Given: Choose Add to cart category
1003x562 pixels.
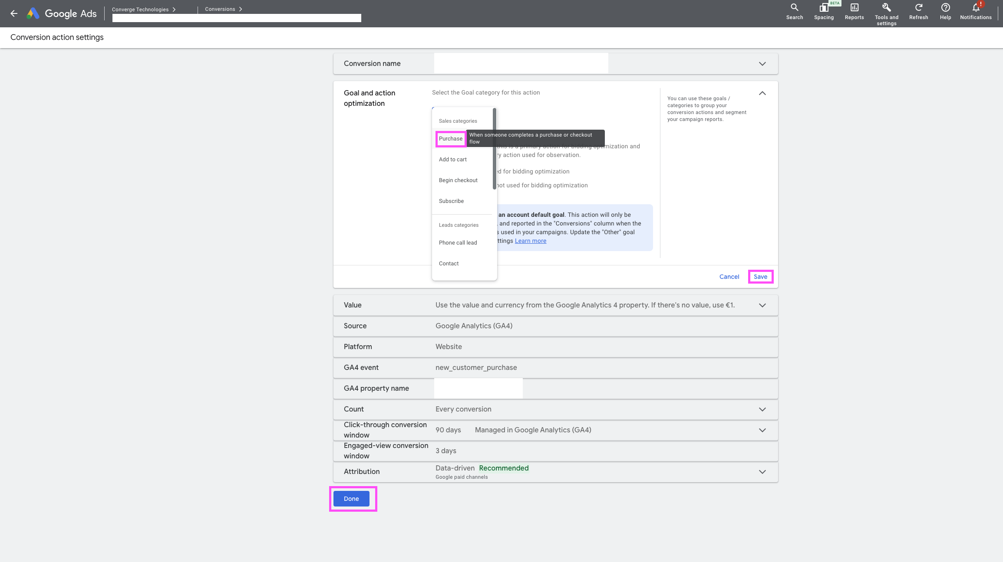Looking at the screenshot, I should tap(452, 160).
